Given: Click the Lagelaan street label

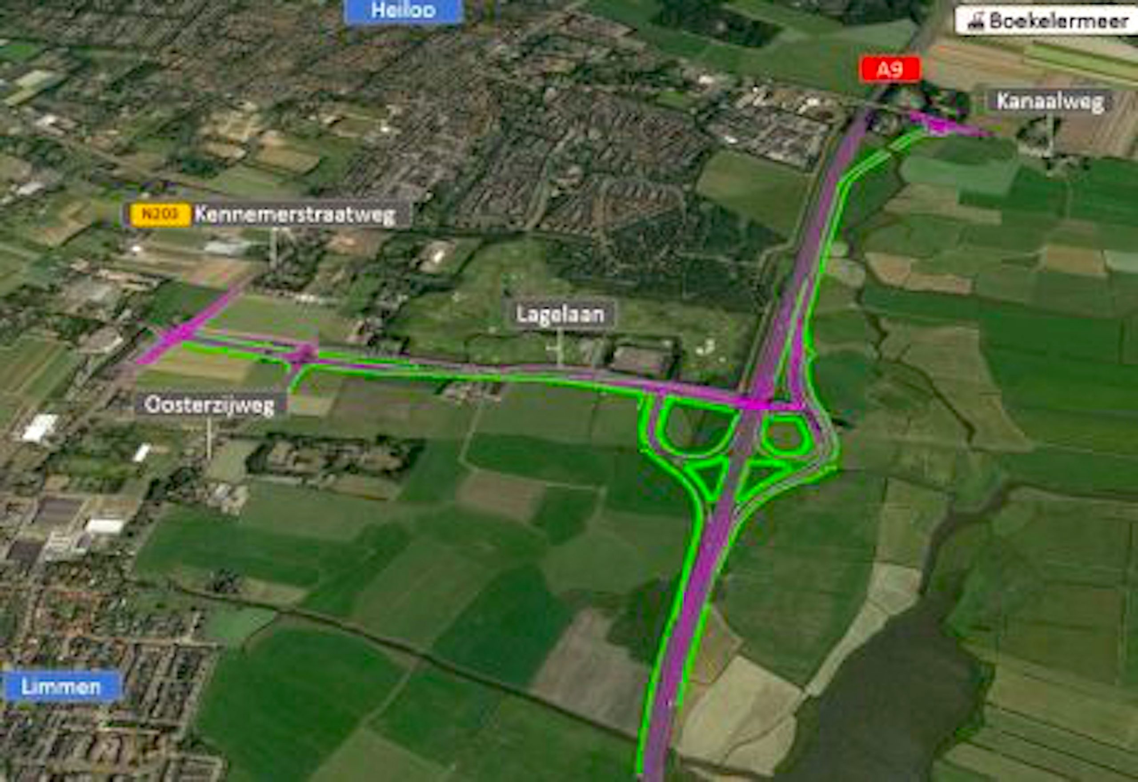Looking at the screenshot, I should tap(561, 315).
